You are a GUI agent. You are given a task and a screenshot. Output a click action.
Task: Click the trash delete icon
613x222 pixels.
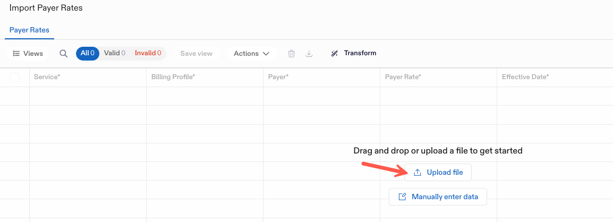click(x=291, y=54)
